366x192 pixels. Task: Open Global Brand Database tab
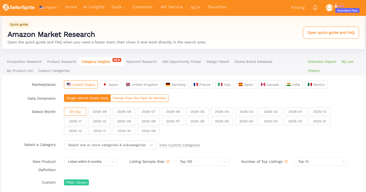coord(253,62)
